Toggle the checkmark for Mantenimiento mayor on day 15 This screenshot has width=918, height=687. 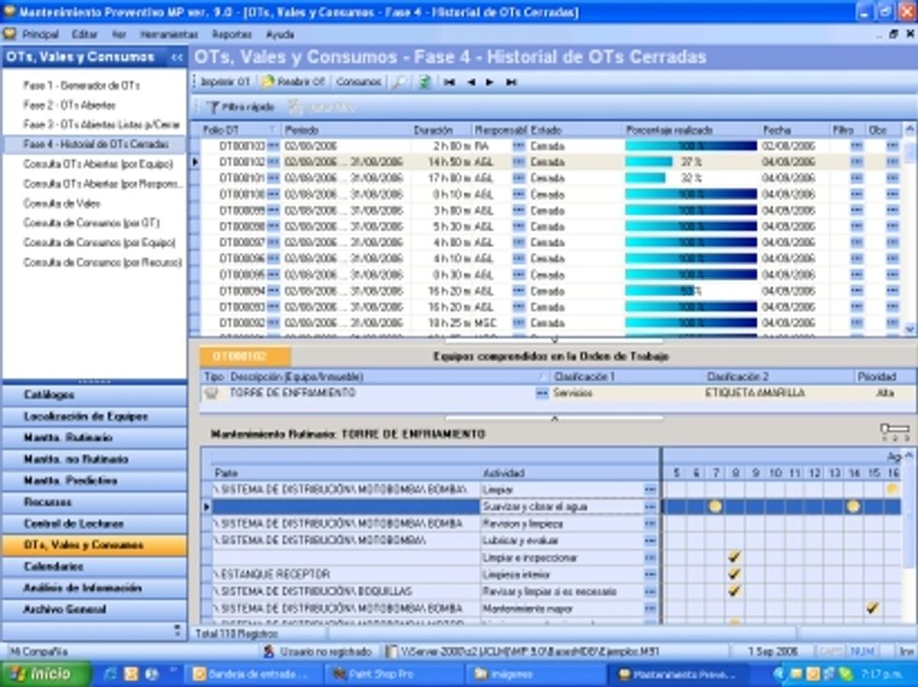coord(872,608)
